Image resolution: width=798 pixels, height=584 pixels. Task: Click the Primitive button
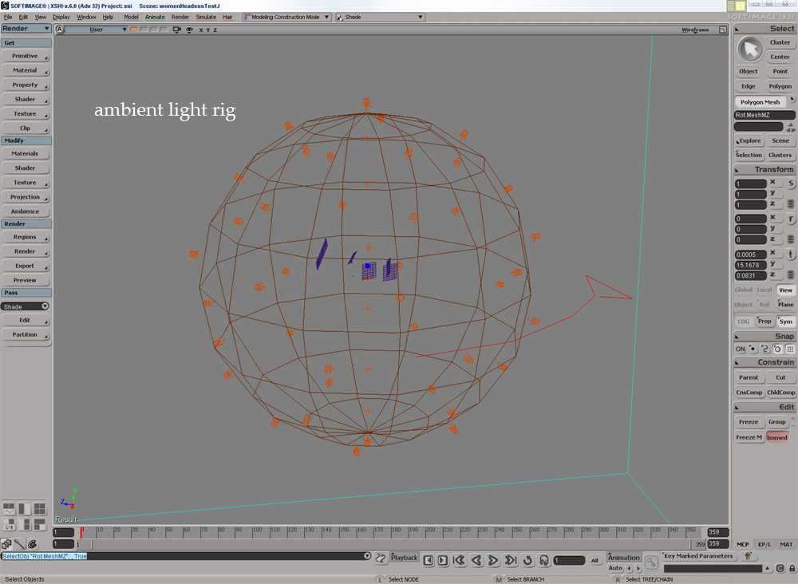pyautogui.click(x=26, y=56)
